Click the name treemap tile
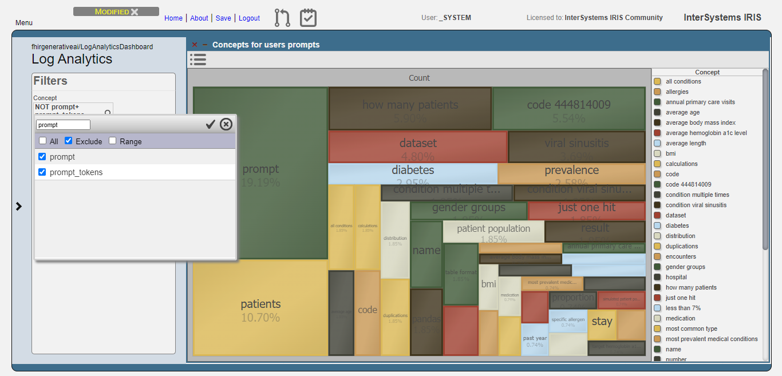The image size is (782, 376). pyautogui.click(x=426, y=254)
